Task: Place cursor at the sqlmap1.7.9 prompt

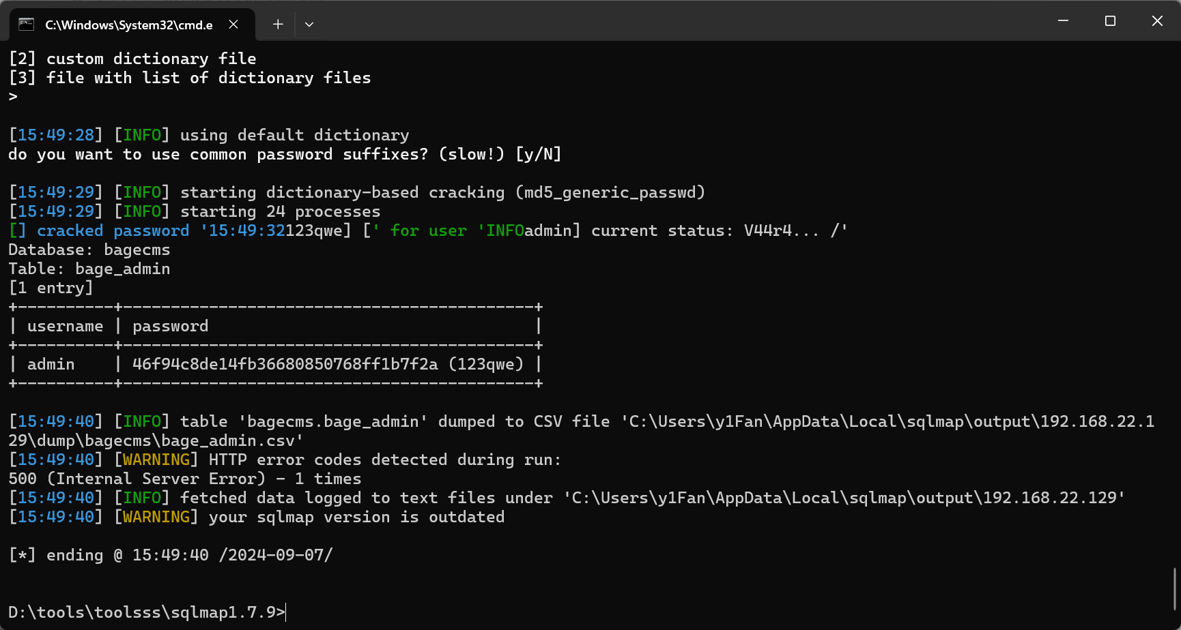Action: click(x=286, y=612)
